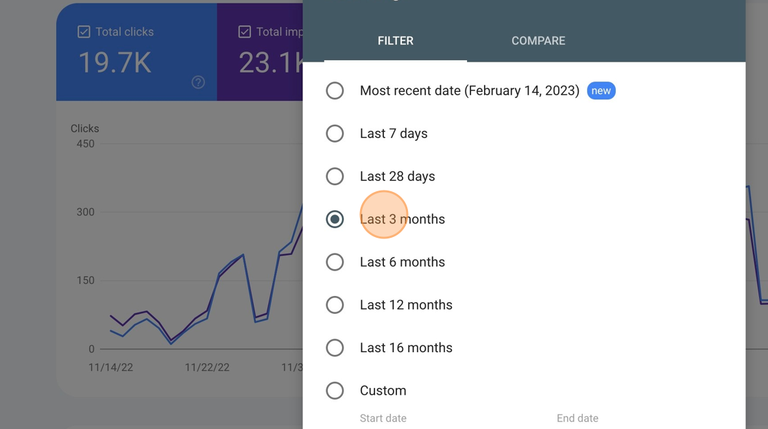Click the blue 'new' badge

pyautogui.click(x=601, y=90)
